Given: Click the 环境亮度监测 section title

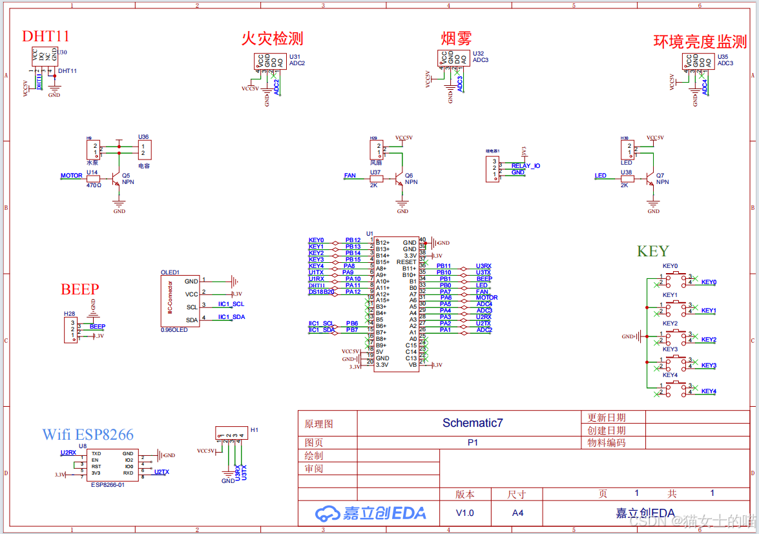Looking at the screenshot, I should click(x=700, y=41).
